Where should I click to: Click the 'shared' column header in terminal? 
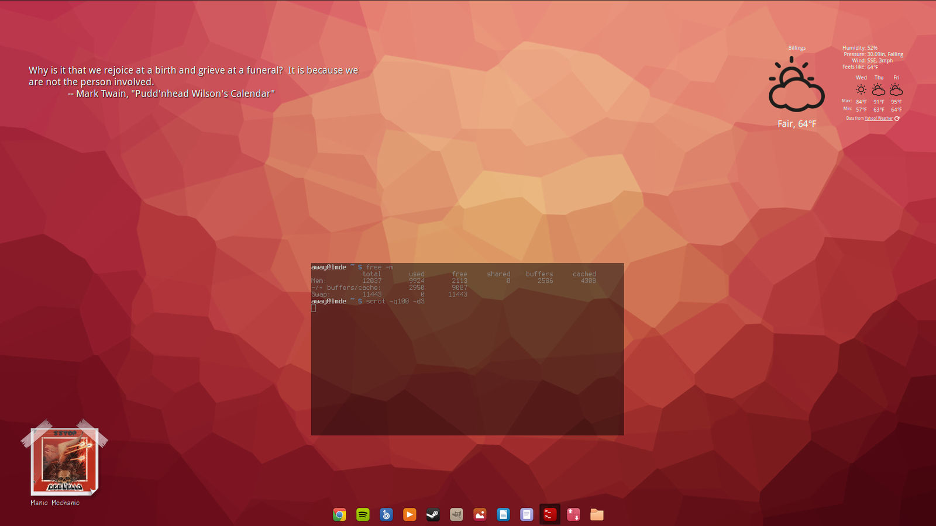(x=498, y=274)
